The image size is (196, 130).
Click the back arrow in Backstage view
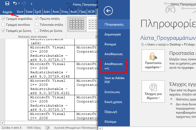point(108,11)
